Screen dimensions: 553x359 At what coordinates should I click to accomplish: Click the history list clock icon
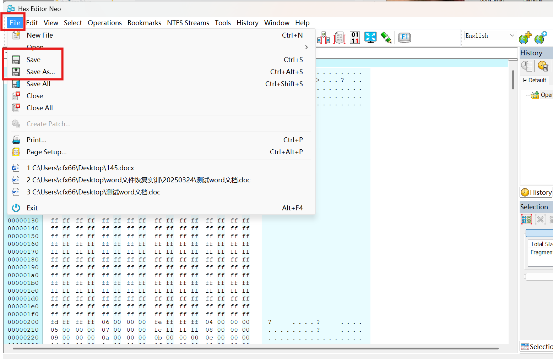click(527, 66)
